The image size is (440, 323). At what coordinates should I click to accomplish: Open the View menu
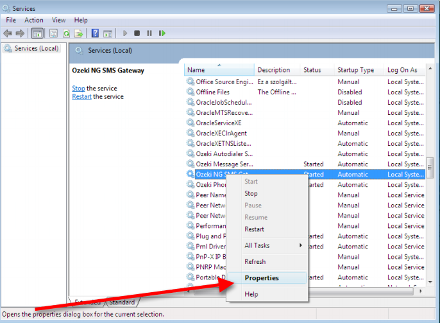(x=58, y=20)
